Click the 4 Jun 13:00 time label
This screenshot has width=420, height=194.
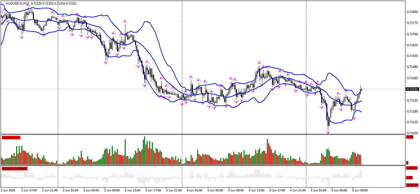[x=256, y=190]
